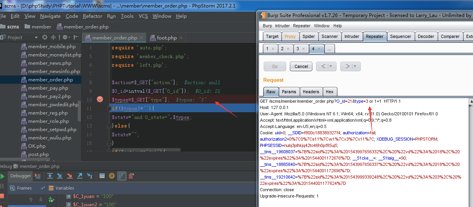
Task: Click scms breadcrumb folder
Action: [x=10, y=27]
